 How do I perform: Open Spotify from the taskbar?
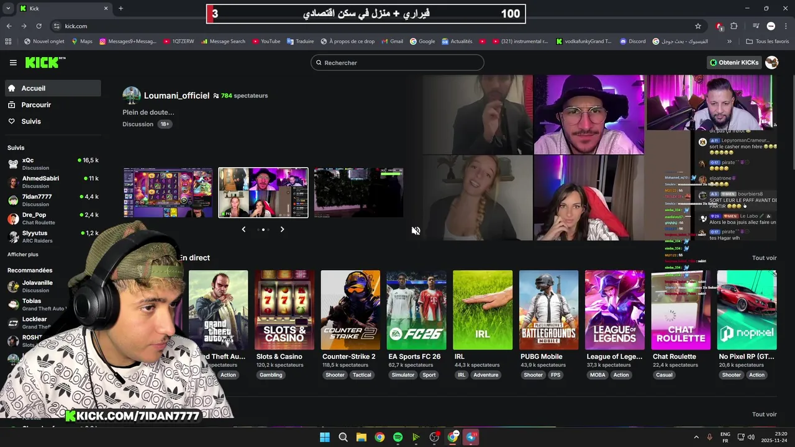click(x=397, y=437)
